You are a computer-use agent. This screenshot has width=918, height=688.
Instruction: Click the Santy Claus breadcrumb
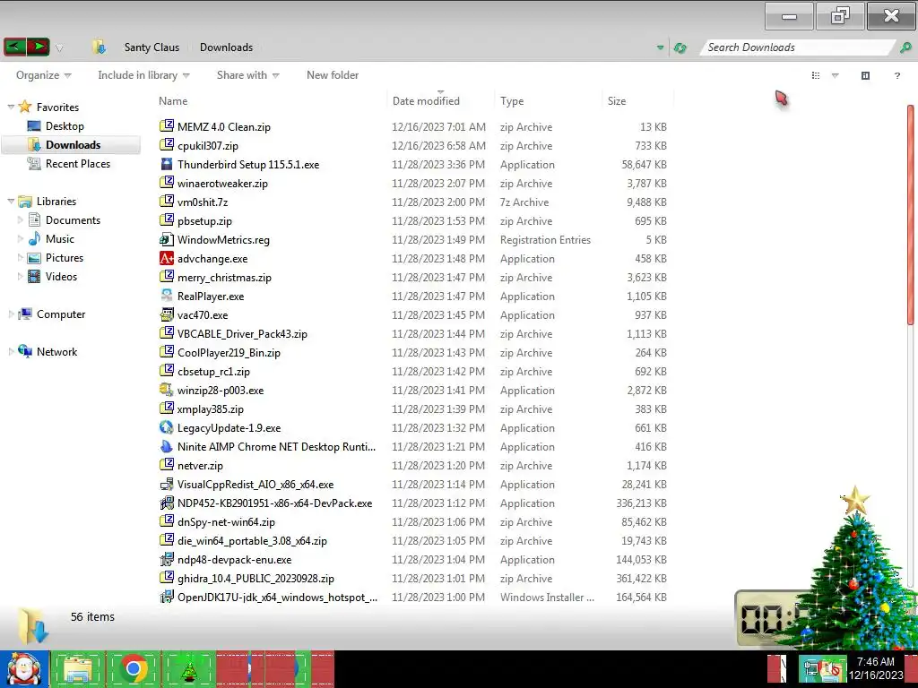[x=152, y=47]
